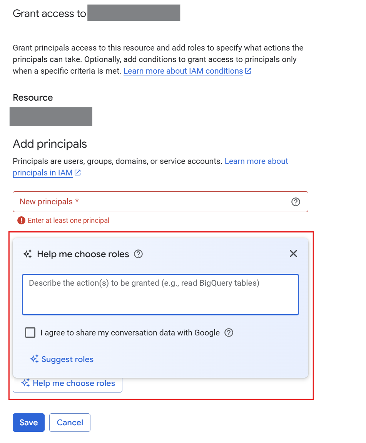Click help icon next to share conversation data
This screenshot has height=443, width=366.
[229, 333]
